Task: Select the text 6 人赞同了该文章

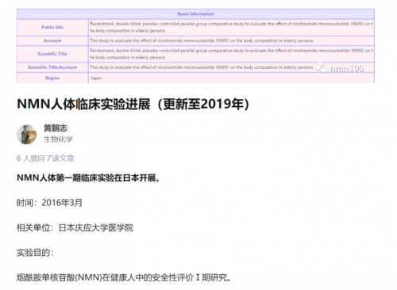Action: 45,158
